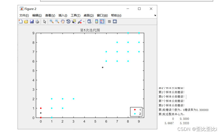Open the 桌面(D) menu
This screenshot has height=134, width=221.
(x=88, y=15)
